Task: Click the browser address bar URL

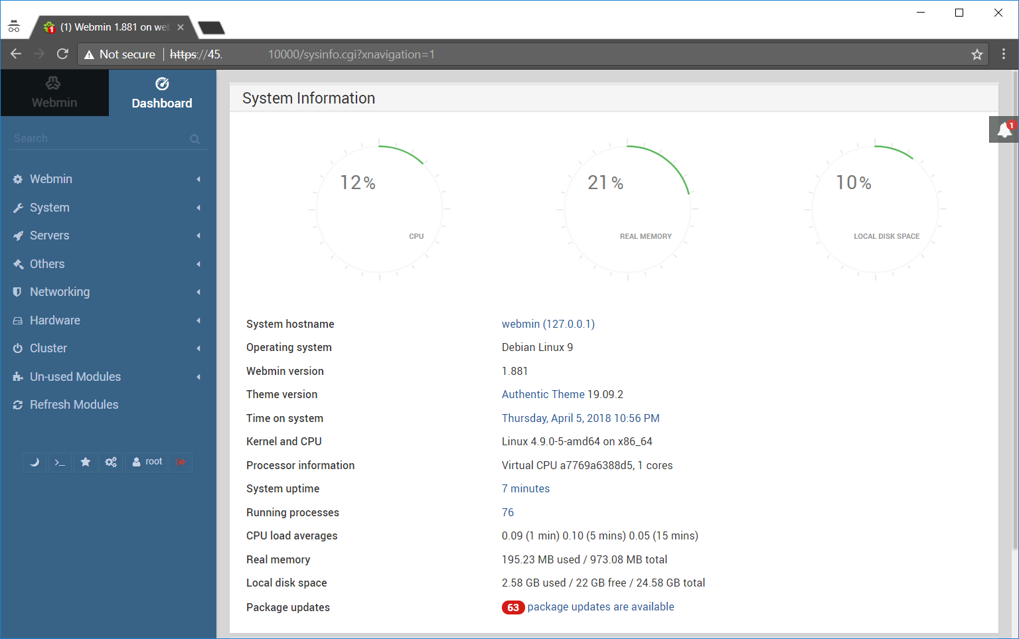Action: click(302, 54)
